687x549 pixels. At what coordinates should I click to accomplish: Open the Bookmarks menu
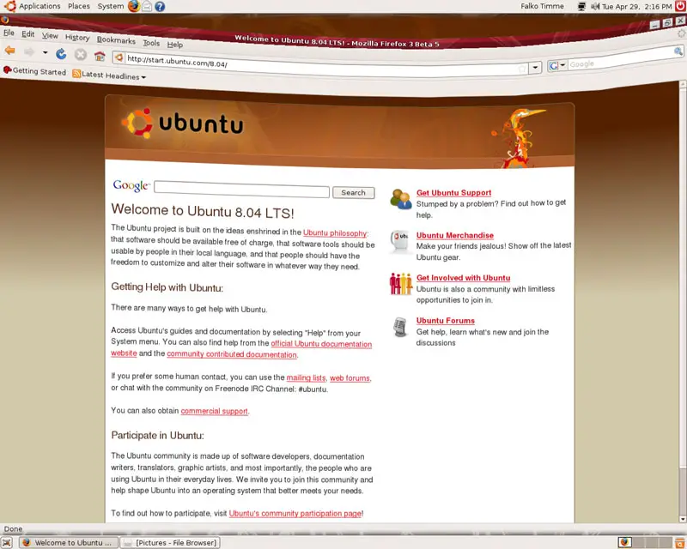click(x=116, y=39)
